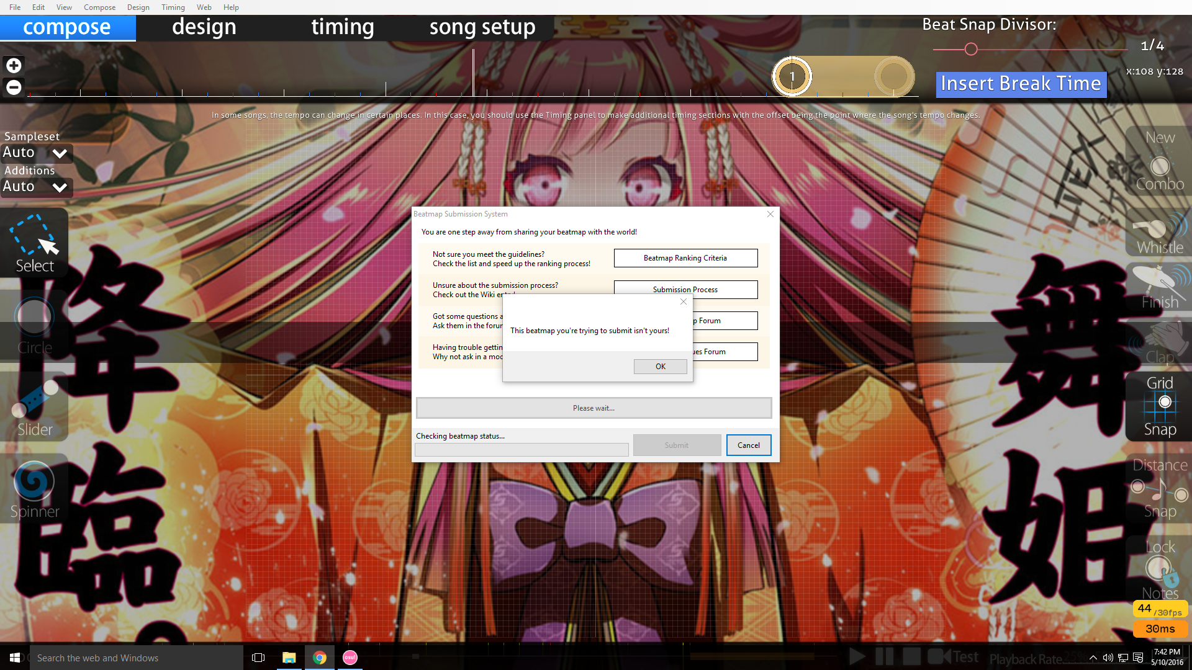Click Cancel on the submission dialog
Viewport: 1192px width, 670px height.
(747, 444)
